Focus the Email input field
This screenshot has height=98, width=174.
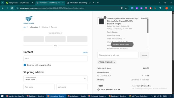[55, 59]
